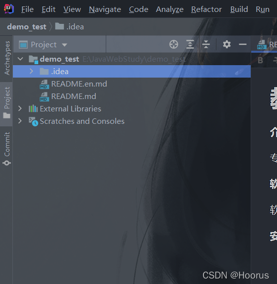Open the Run menu
The height and width of the screenshot is (284, 277).
point(263,9)
